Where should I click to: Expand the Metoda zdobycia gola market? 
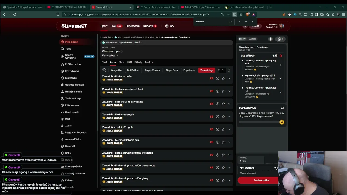point(229,142)
